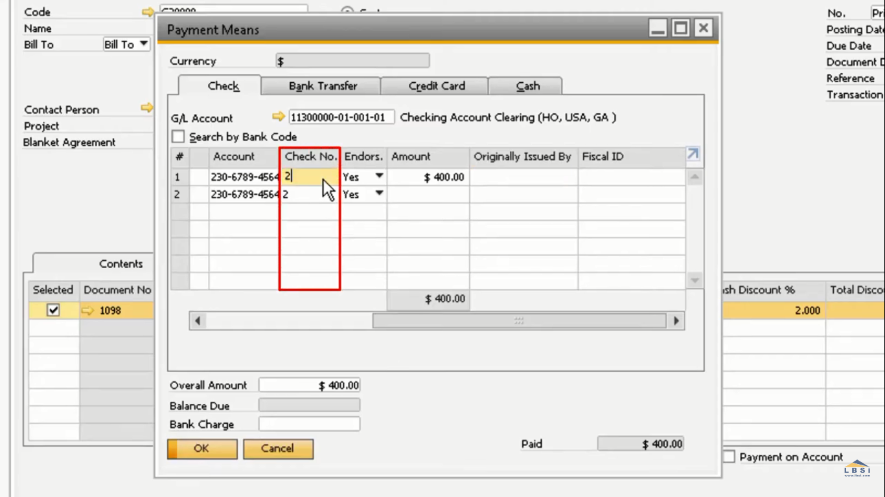Switch to the Credit Card tab
885x497 pixels.
(434, 85)
